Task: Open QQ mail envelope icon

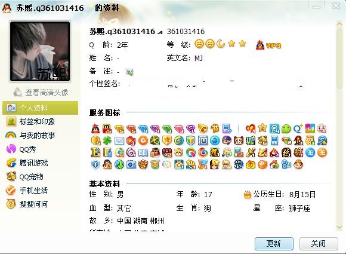Action: [x=119, y=141]
